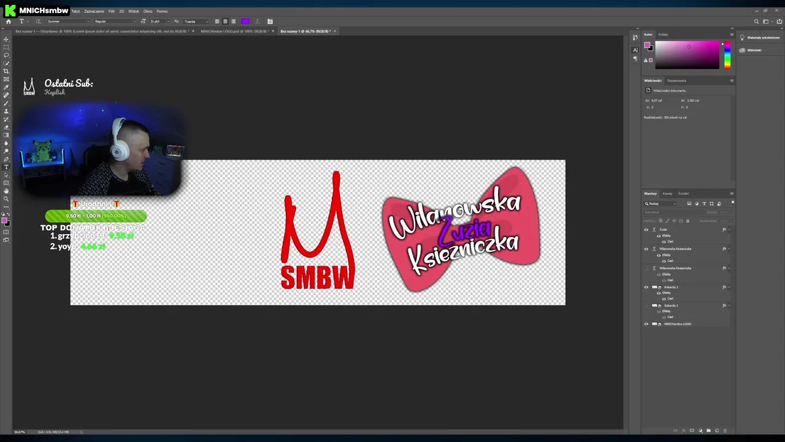Hide the Kokarda 2 layer
The width and height of the screenshot is (785, 442).
click(x=646, y=287)
